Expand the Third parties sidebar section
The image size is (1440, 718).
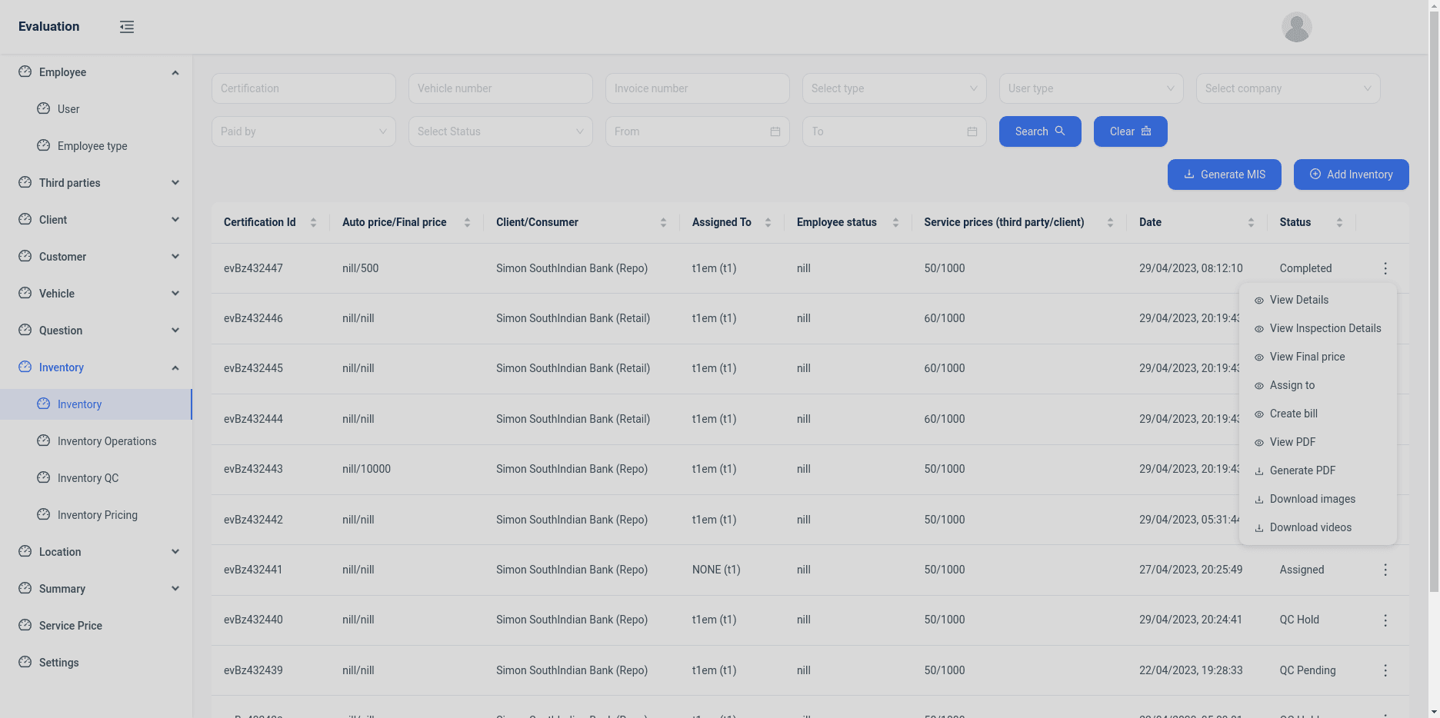click(175, 183)
